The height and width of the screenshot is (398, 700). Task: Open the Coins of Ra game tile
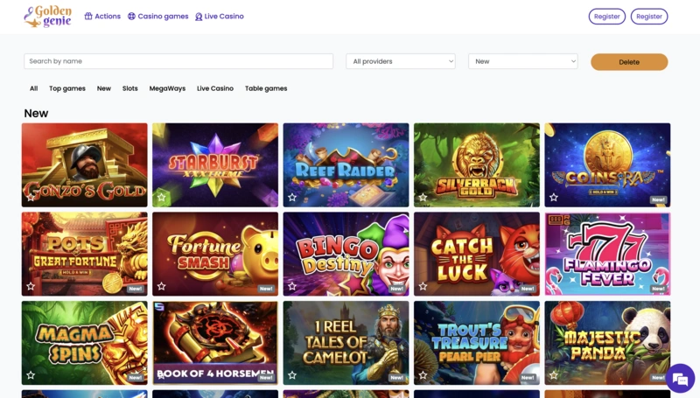[607, 165]
